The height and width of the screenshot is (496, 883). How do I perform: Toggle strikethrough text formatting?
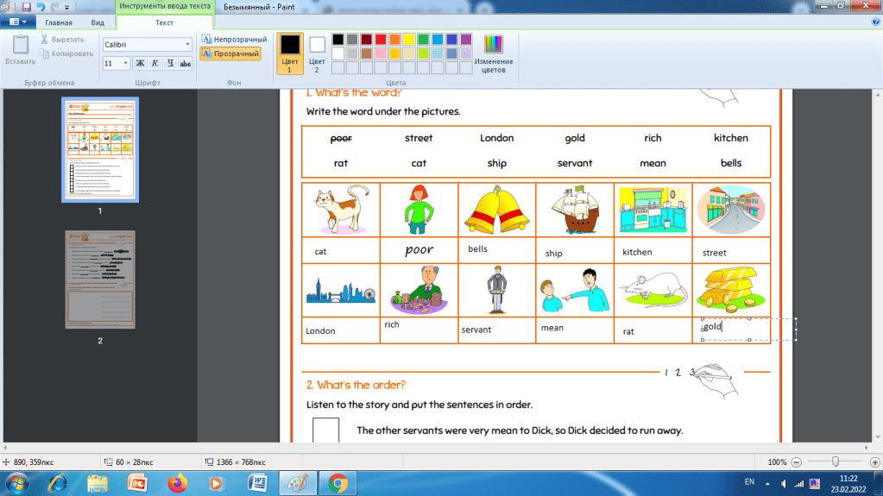pos(185,63)
